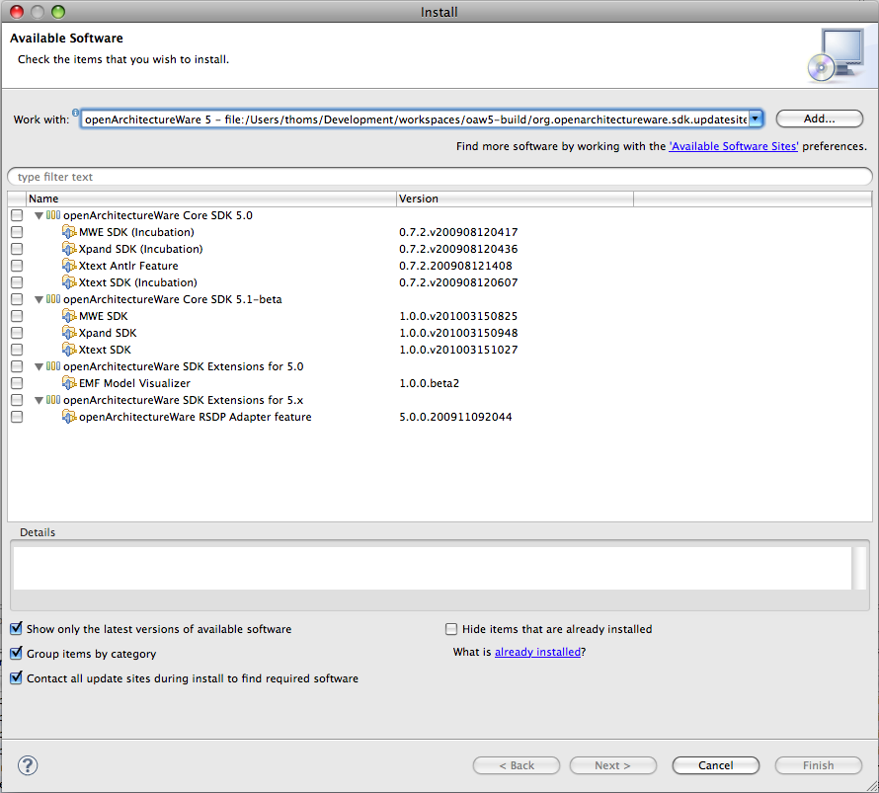This screenshot has width=879, height=793.
Task: Click the category icon of SDK Extensions for 5.0
Action: tap(53, 366)
